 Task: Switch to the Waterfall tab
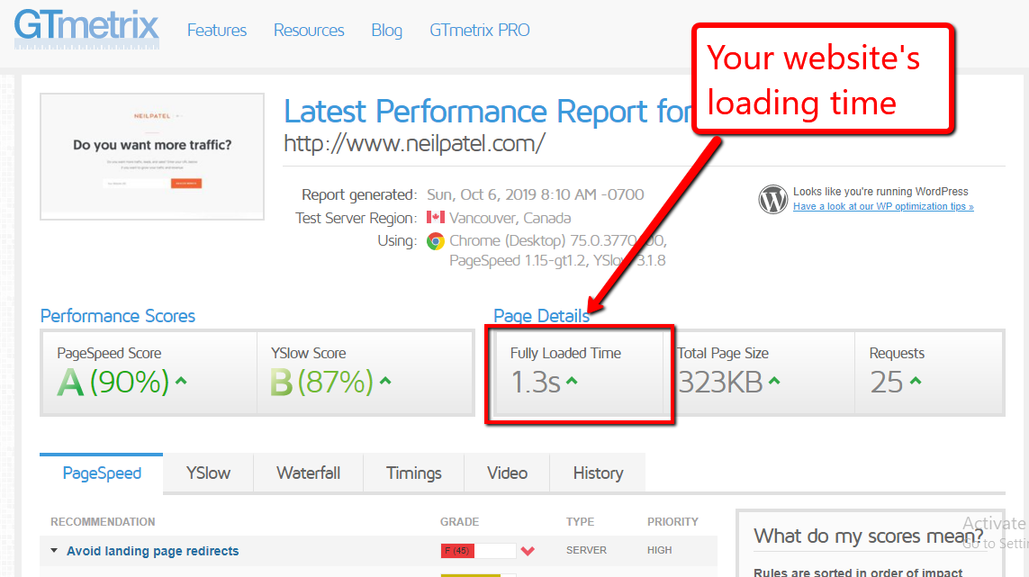pos(309,473)
